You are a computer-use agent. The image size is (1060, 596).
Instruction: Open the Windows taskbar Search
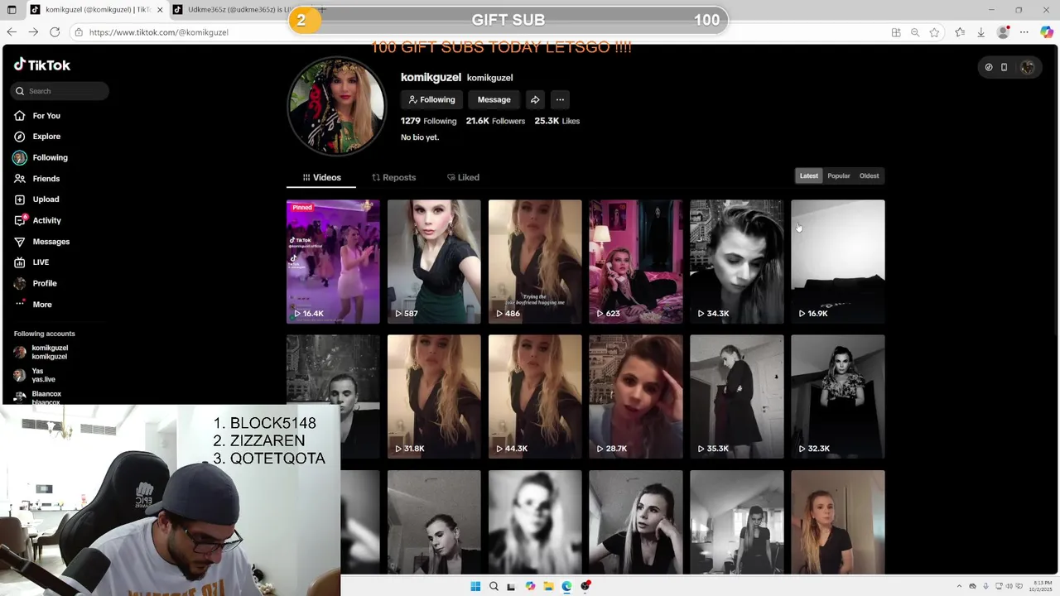(494, 586)
